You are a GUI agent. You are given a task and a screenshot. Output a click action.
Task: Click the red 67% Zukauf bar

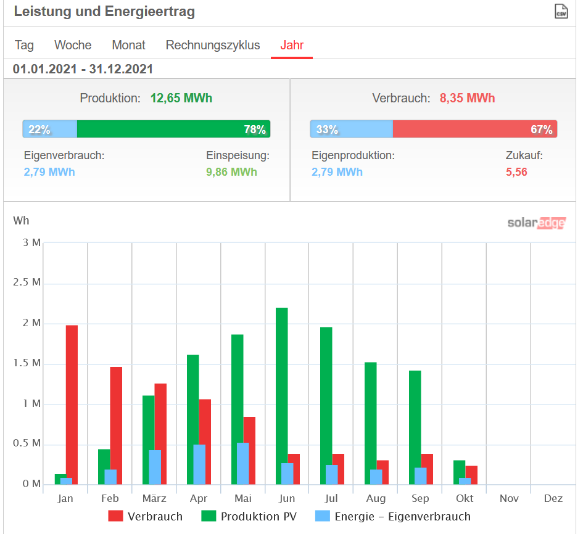point(474,129)
